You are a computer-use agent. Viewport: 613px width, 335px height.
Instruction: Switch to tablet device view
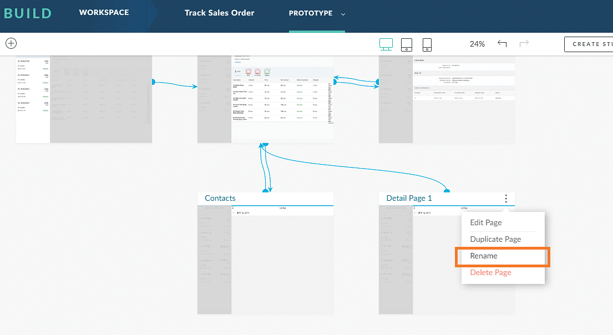click(x=407, y=44)
